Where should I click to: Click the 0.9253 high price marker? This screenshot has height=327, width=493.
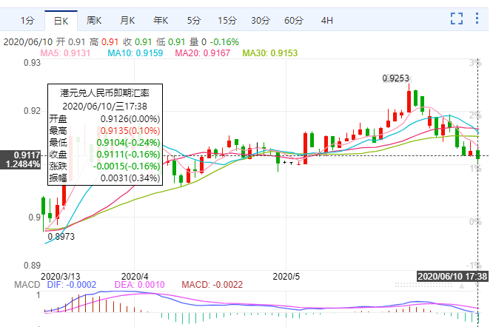click(x=397, y=78)
